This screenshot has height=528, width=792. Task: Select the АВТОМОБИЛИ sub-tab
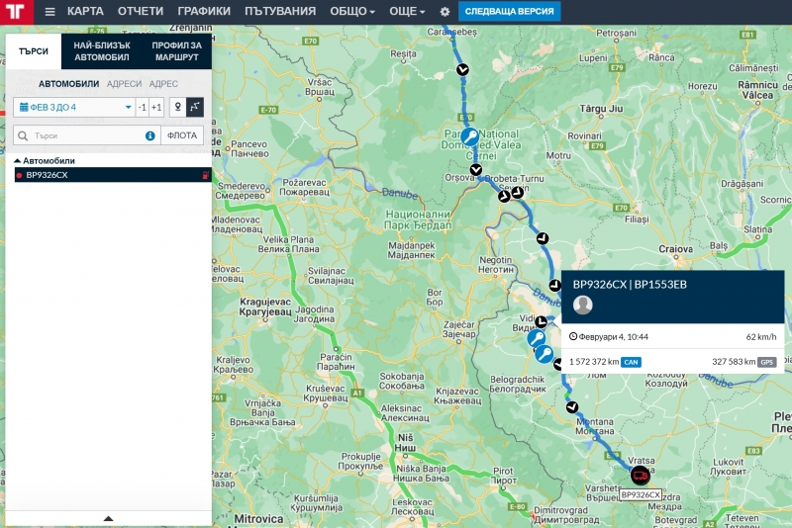click(x=68, y=84)
